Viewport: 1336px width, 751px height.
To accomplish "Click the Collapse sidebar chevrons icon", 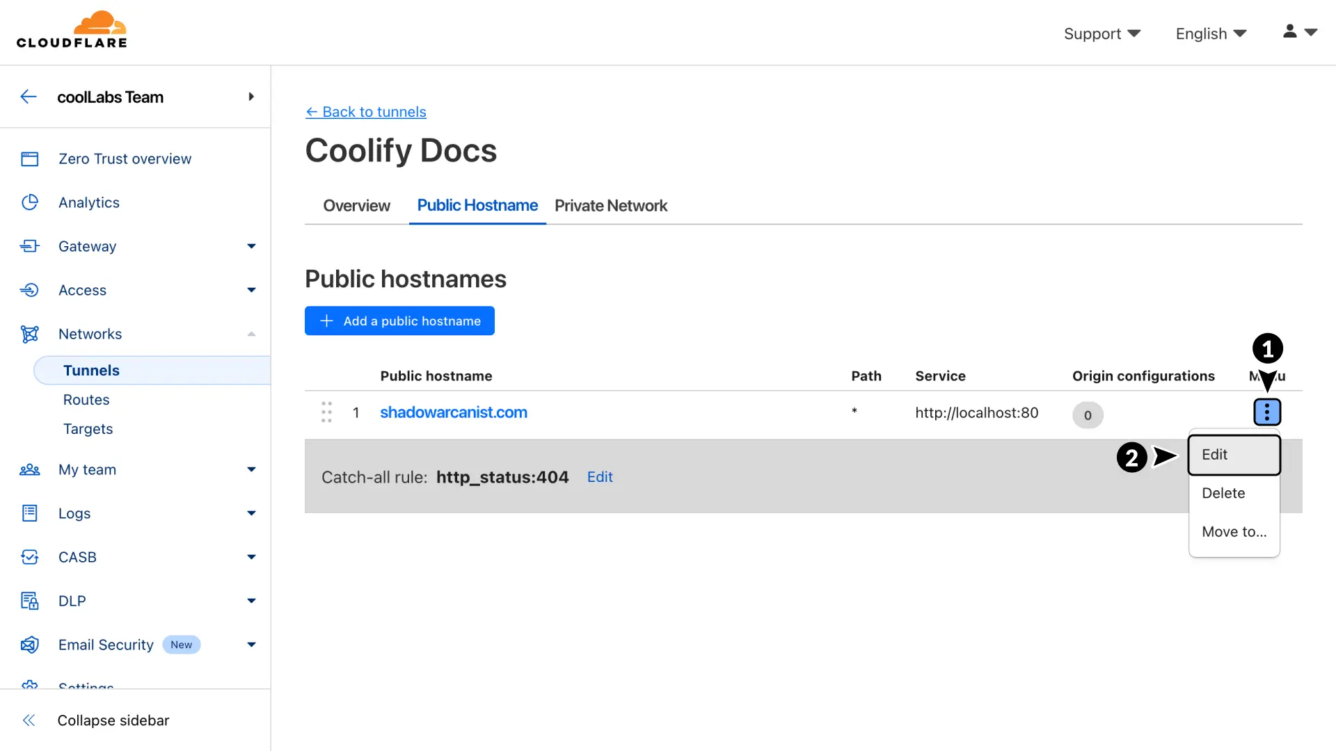I will tap(29, 720).
